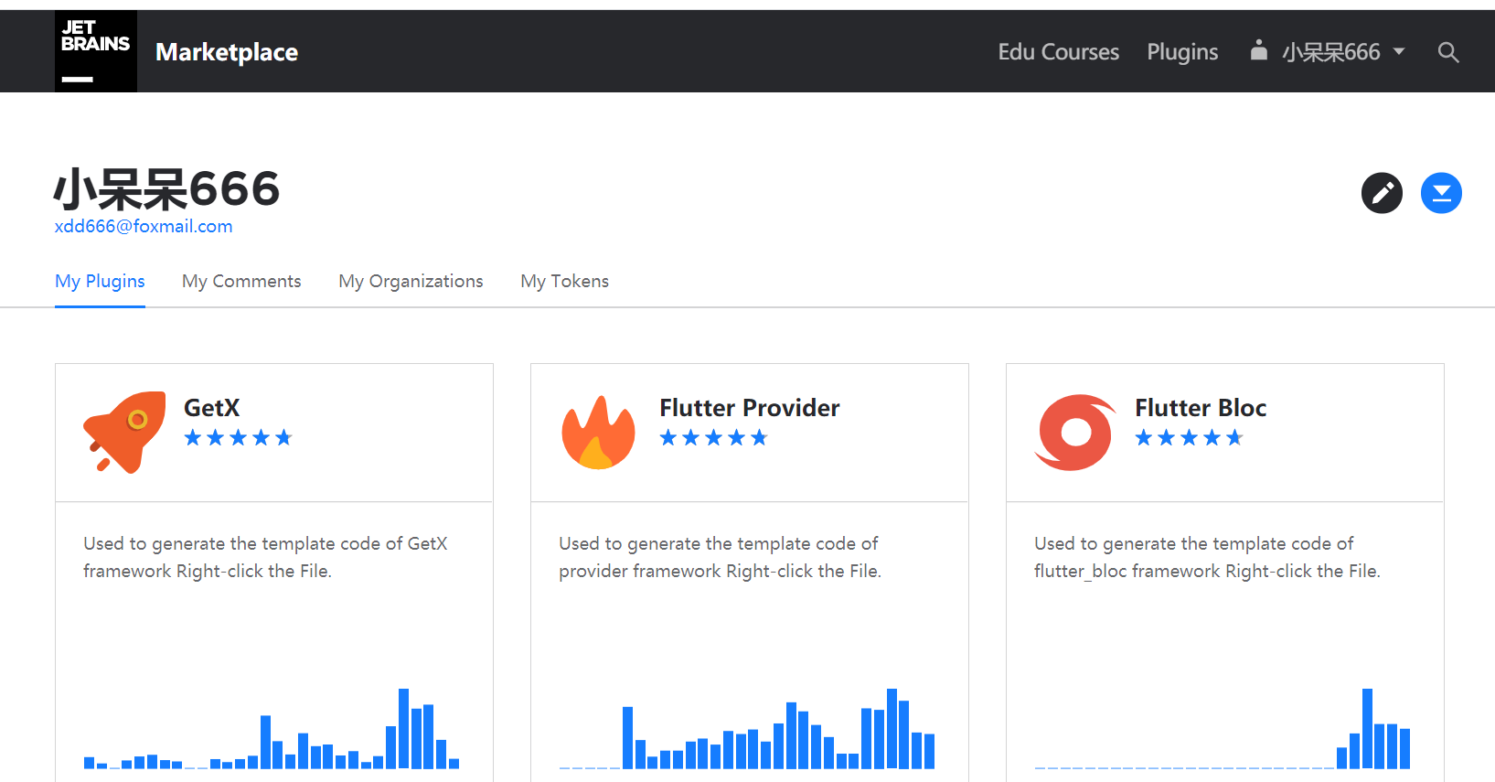Switch to My Organizations tab
1495x782 pixels.
click(411, 281)
